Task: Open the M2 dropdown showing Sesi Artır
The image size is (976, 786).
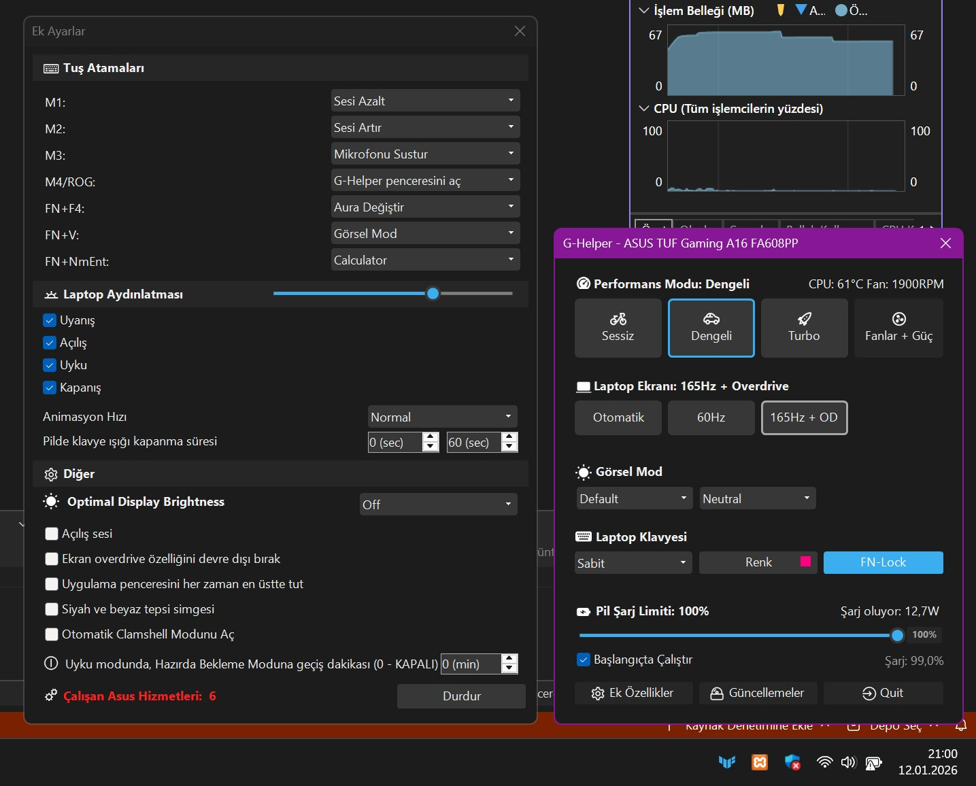Action: click(426, 127)
